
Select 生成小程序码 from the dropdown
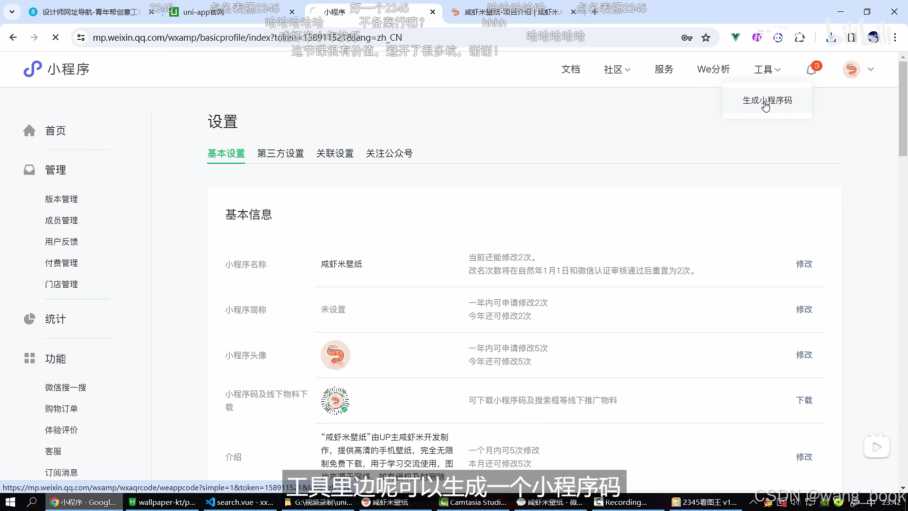[767, 100]
